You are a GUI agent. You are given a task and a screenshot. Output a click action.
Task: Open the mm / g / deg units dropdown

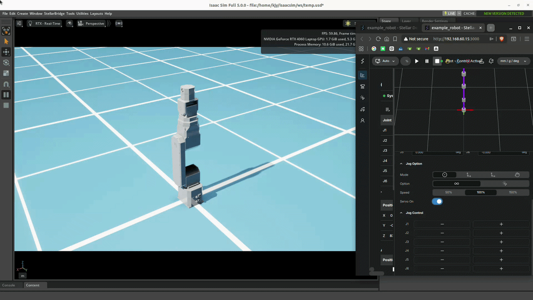coord(513,61)
